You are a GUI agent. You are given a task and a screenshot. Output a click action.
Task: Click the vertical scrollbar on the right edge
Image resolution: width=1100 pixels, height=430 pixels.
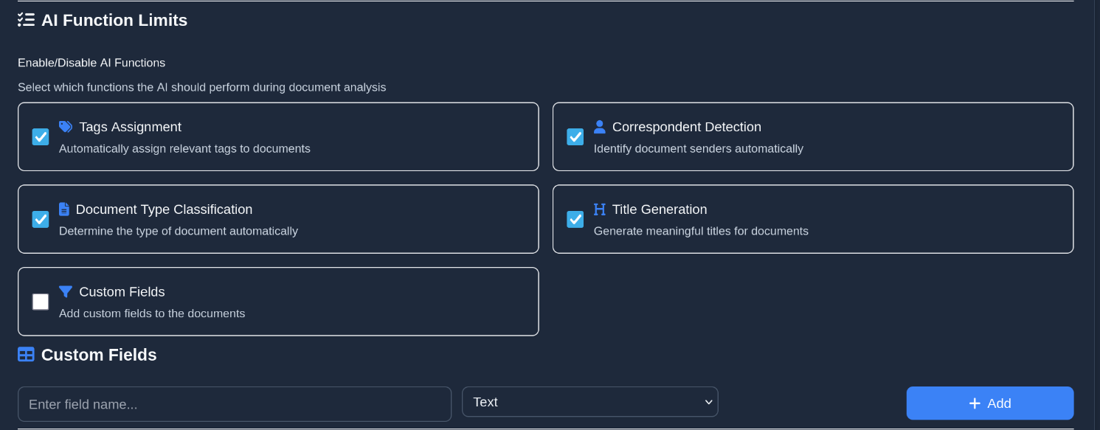1096,214
